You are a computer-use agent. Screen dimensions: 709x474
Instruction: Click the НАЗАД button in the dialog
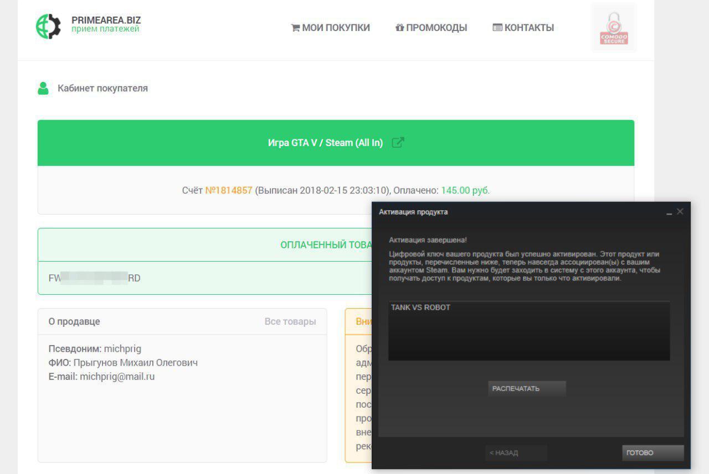click(516, 452)
